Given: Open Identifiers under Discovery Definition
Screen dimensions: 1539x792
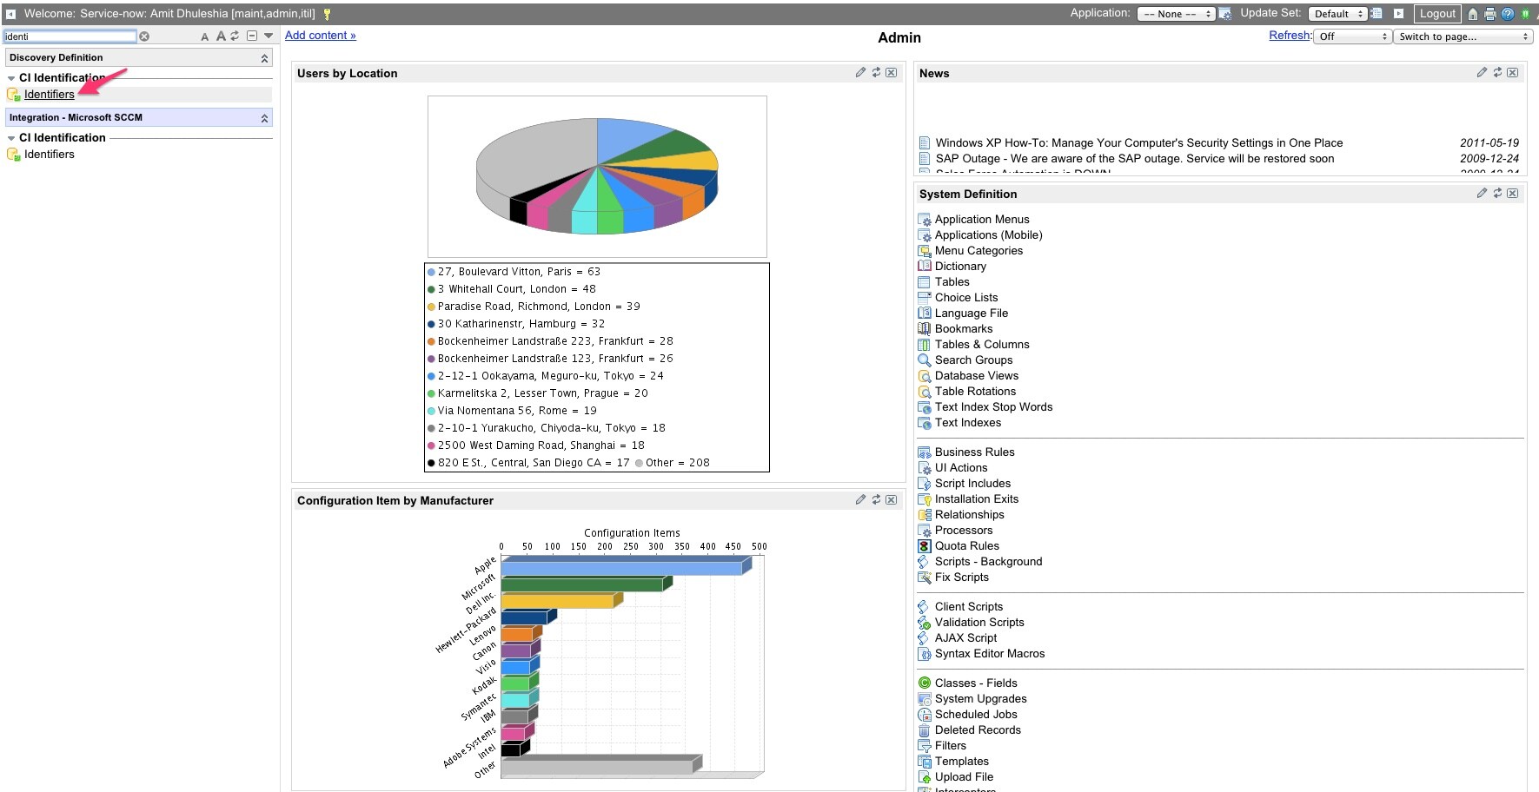Looking at the screenshot, I should pyautogui.click(x=50, y=95).
